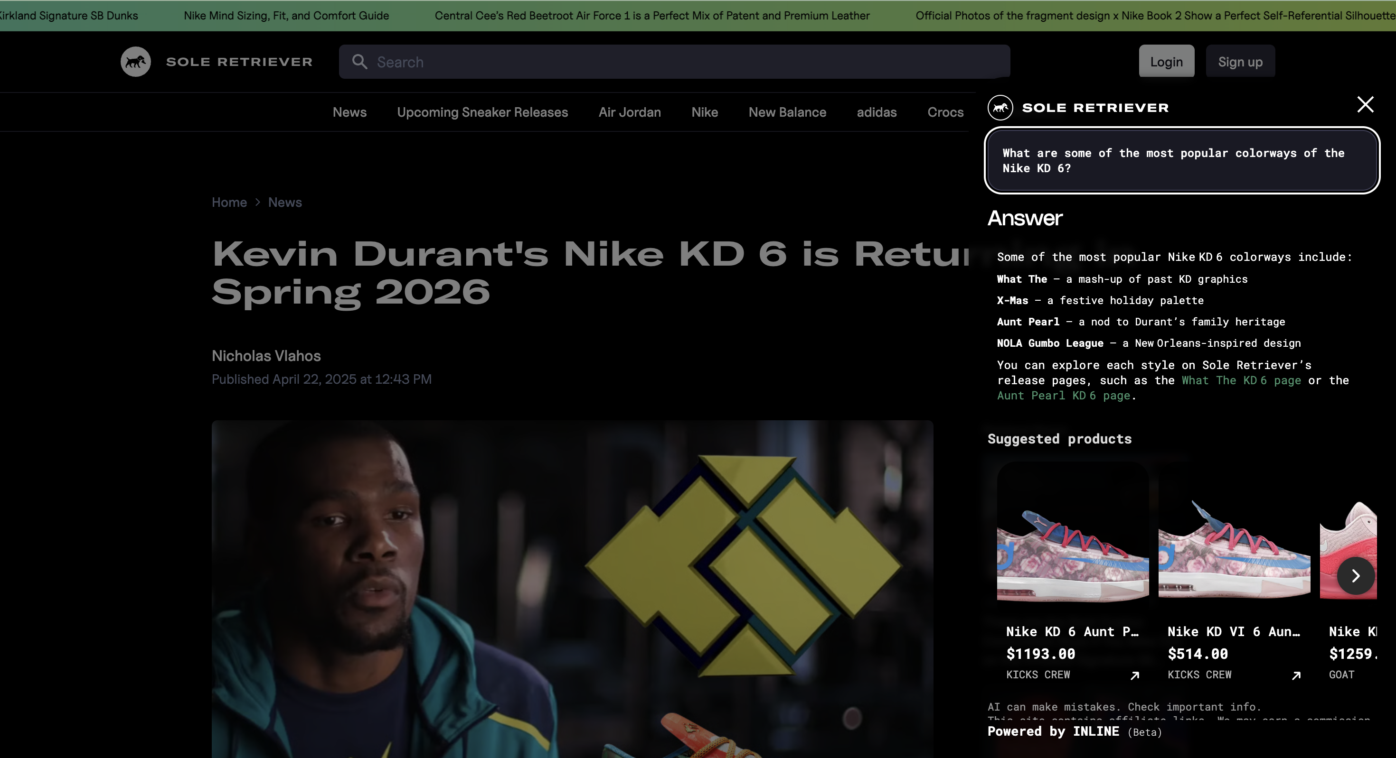Show next suggested products with arrow
Image resolution: width=1396 pixels, height=758 pixels.
(x=1355, y=575)
